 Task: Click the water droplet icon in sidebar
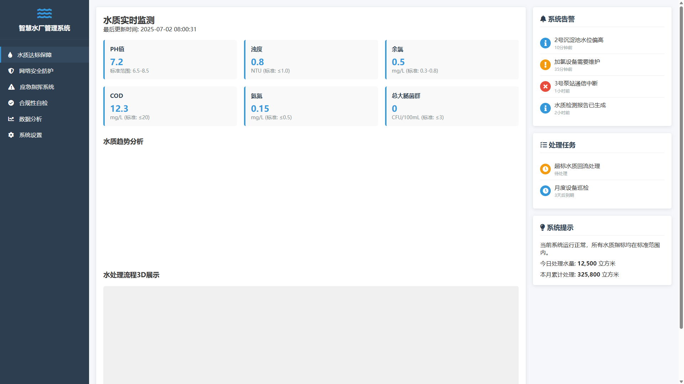(x=10, y=55)
